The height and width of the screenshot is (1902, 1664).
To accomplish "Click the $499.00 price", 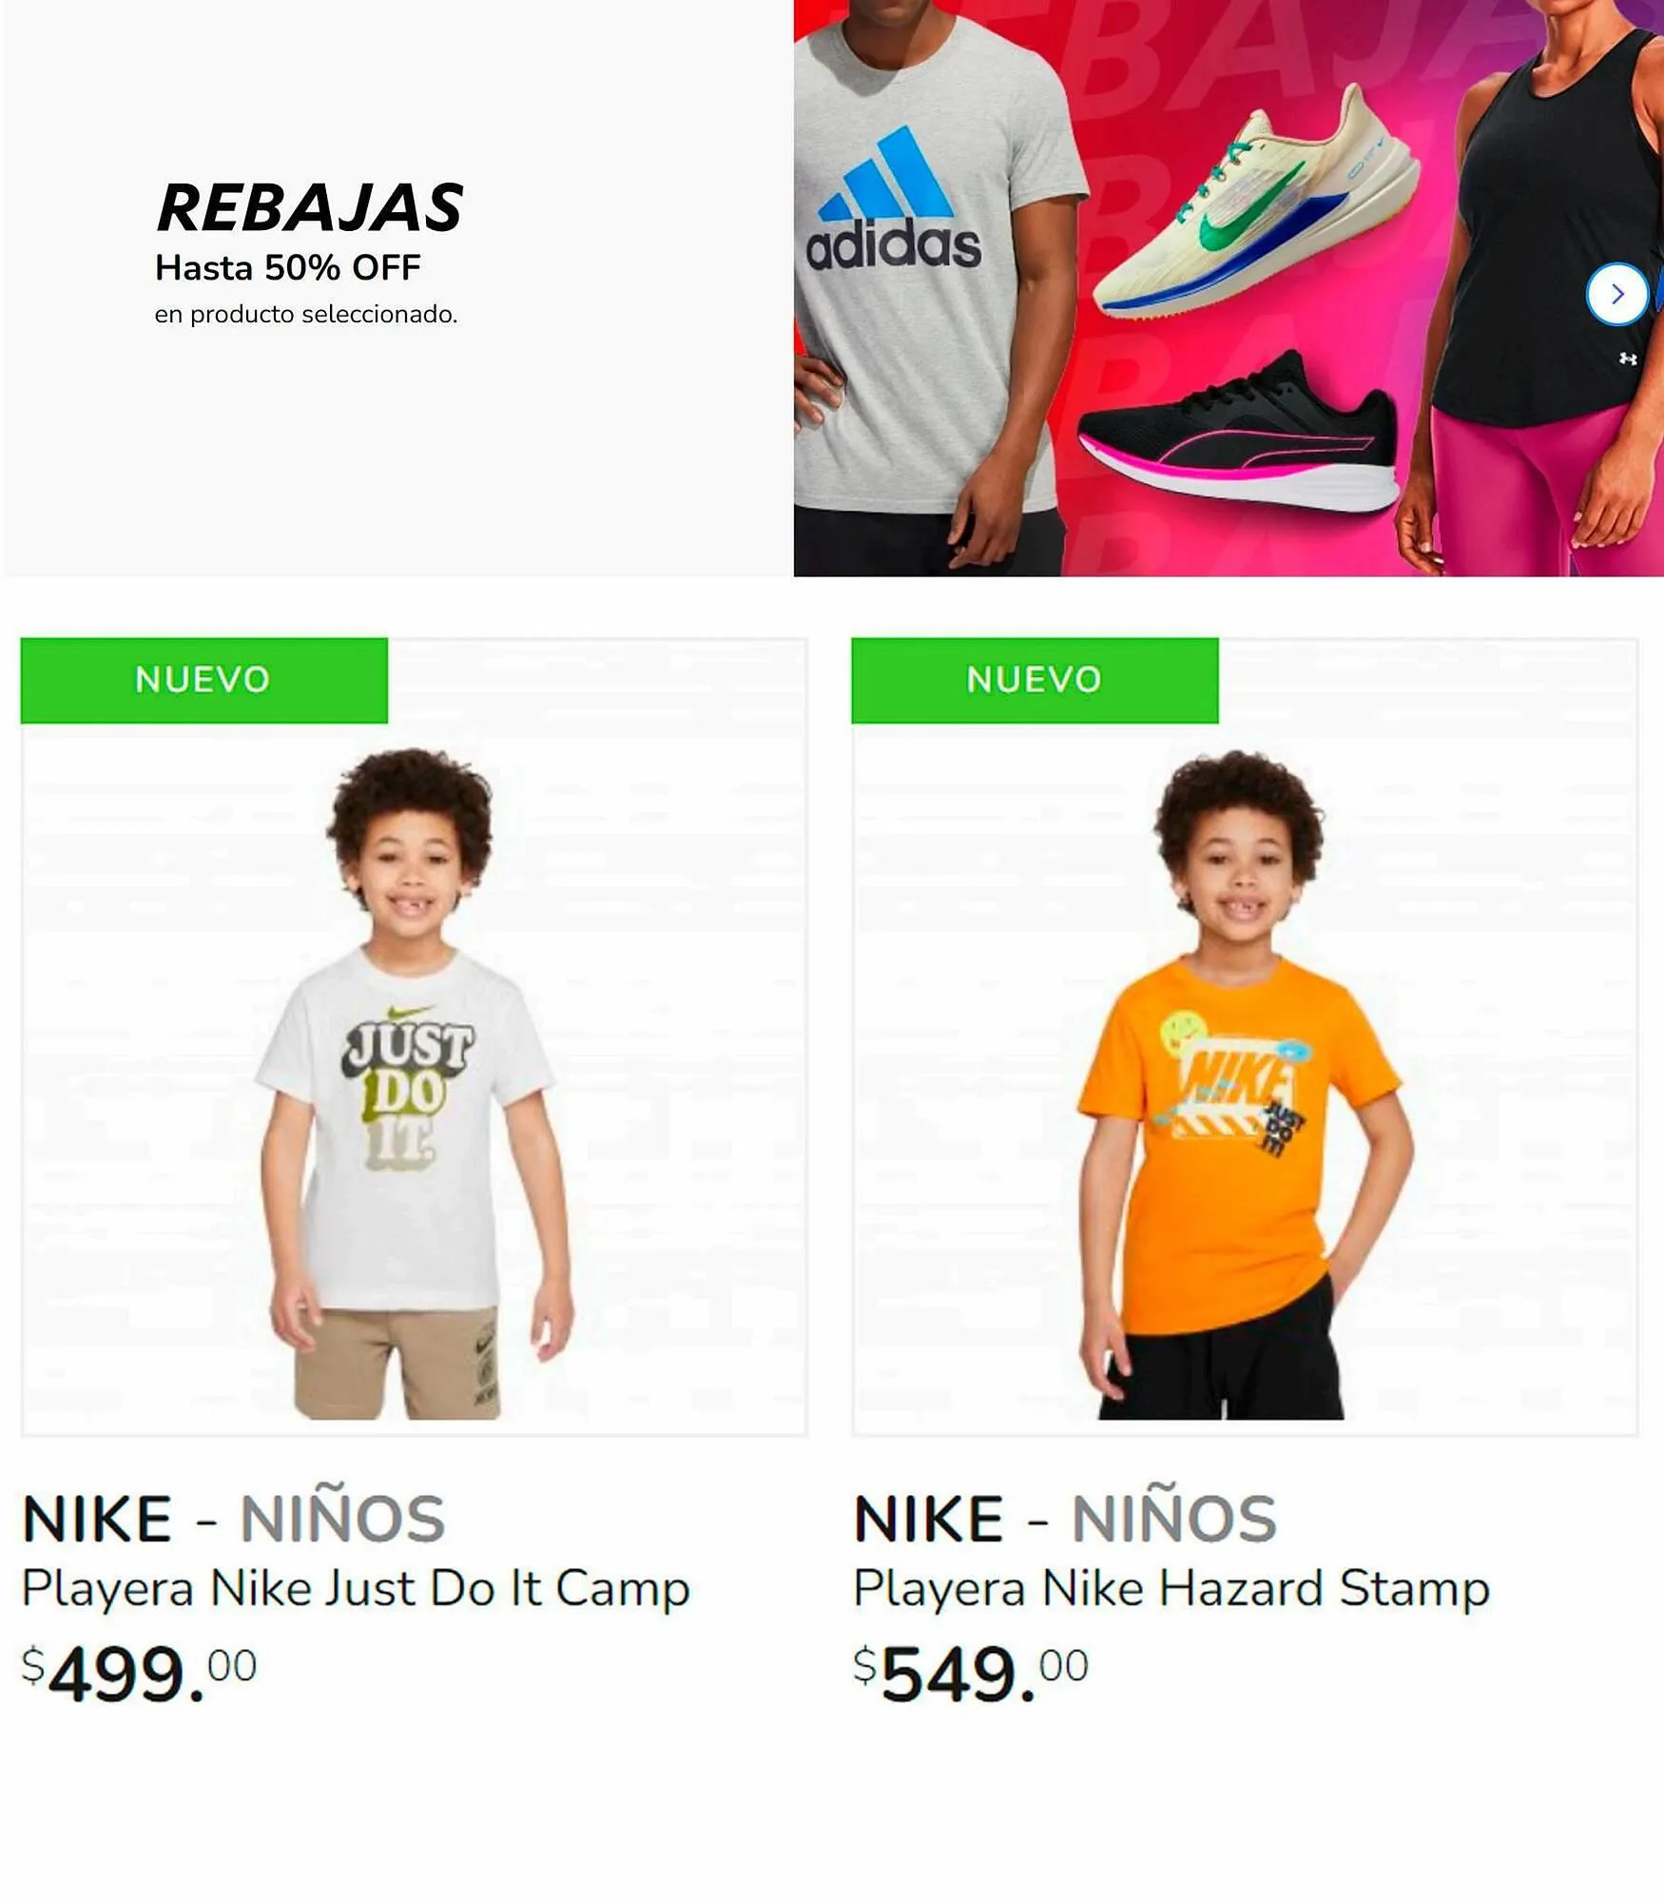I will [140, 1674].
